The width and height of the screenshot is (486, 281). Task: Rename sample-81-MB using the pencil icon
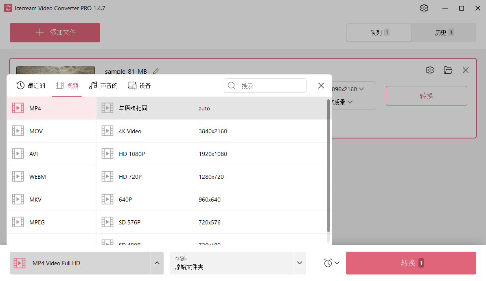tap(156, 71)
